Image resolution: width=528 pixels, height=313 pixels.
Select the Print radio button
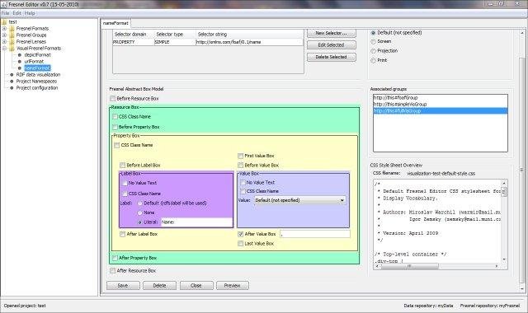click(373, 60)
